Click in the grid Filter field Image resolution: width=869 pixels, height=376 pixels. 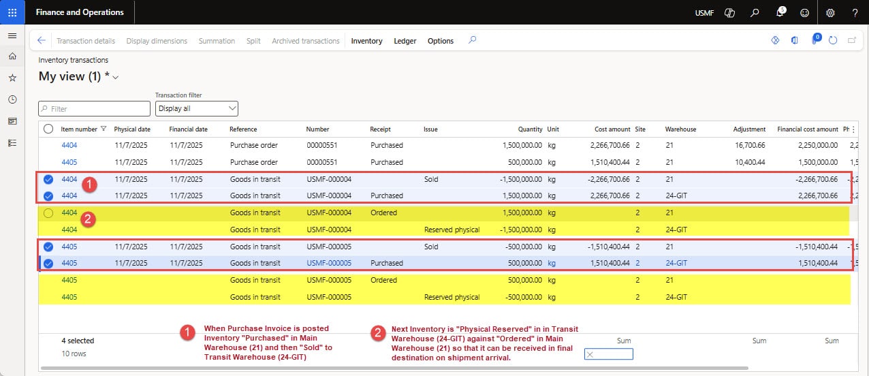click(95, 108)
